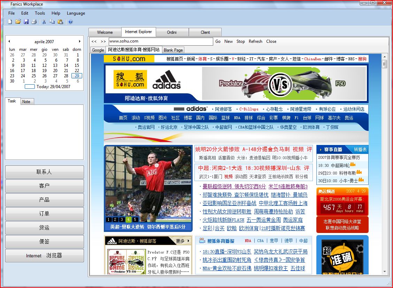Open the 订单 sidebar section
The width and height of the screenshot is (393, 288).
pyautogui.click(x=44, y=213)
